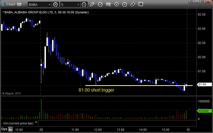The height and width of the screenshot is (133, 213).
Task: Click the 83.50 price axis label
Action: click(202, 14)
